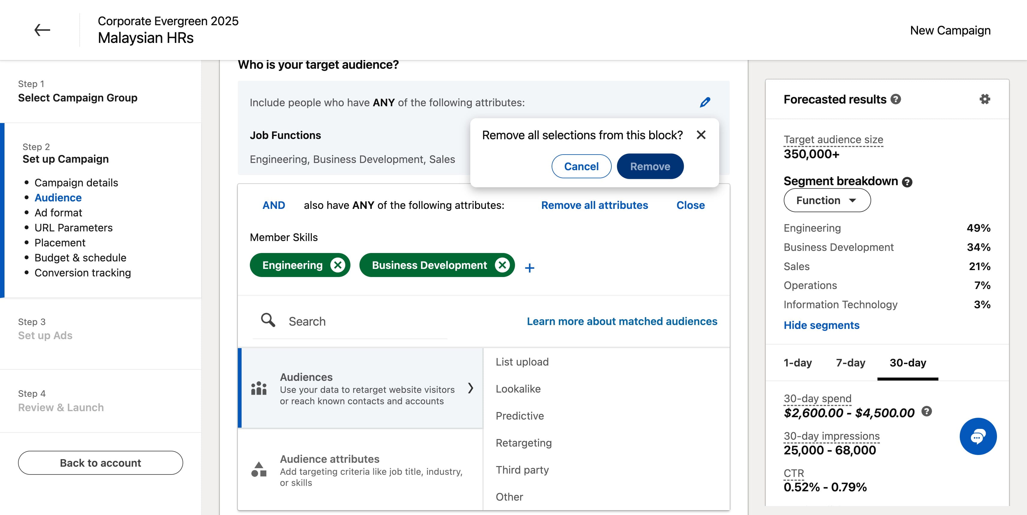Select the 30-day forecast tab

[x=908, y=363]
